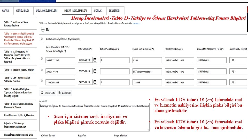Open the USUL İNCELEMELERİ tab
The width and height of the screenshot is (248, 139).
tap(47, 11)
